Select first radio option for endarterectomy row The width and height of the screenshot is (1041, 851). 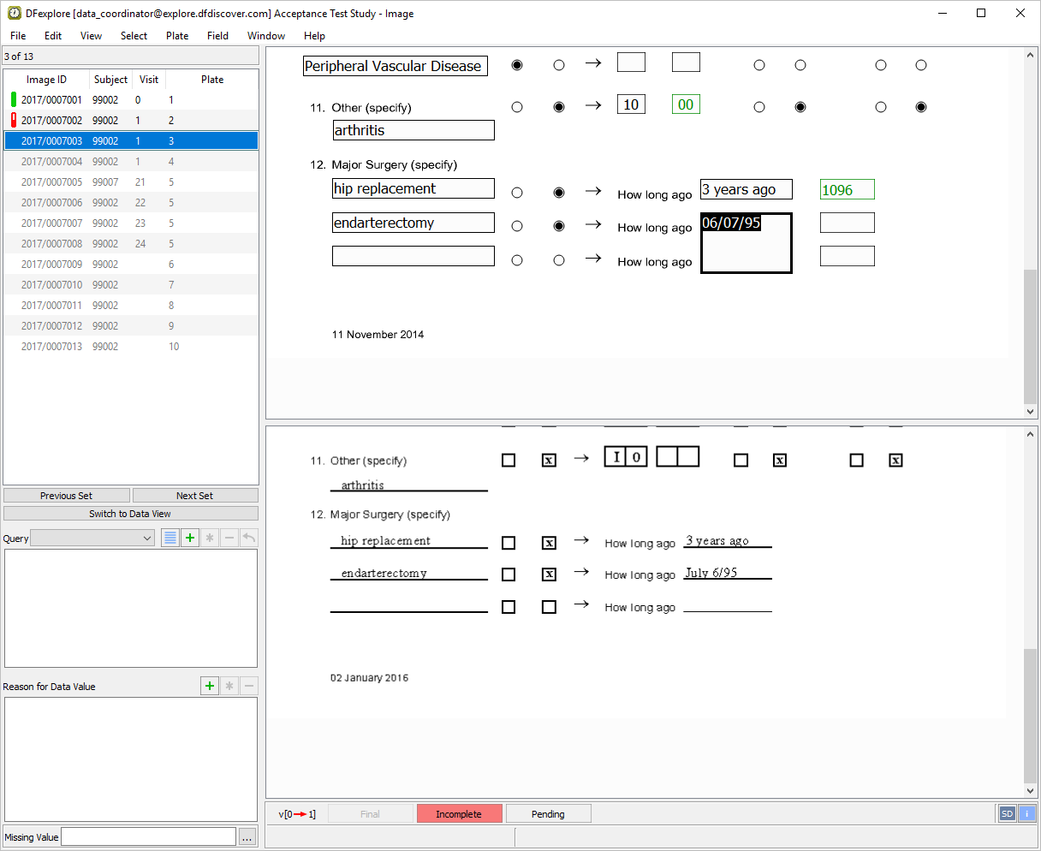tap(517, 227)
